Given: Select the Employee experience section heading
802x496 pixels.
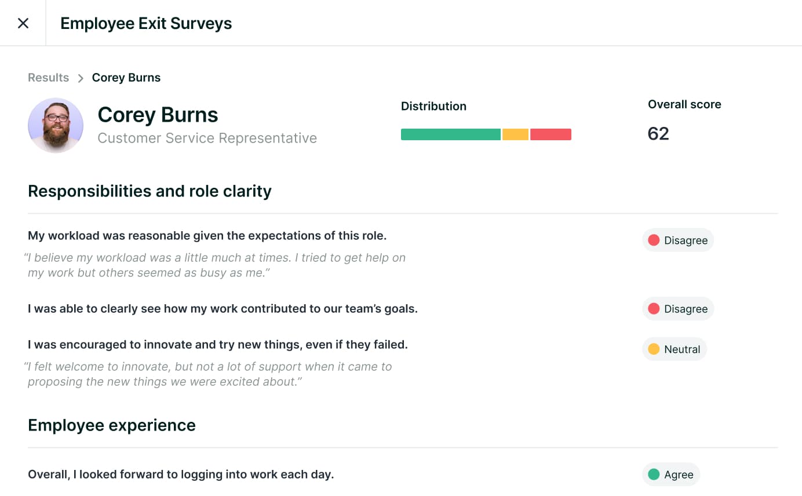Looking at the screenshot, I should click(x=112, y=425).
